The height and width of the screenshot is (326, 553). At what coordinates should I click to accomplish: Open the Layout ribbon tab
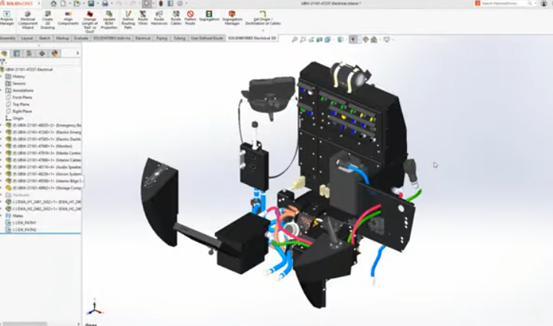[x=27, y=38]
